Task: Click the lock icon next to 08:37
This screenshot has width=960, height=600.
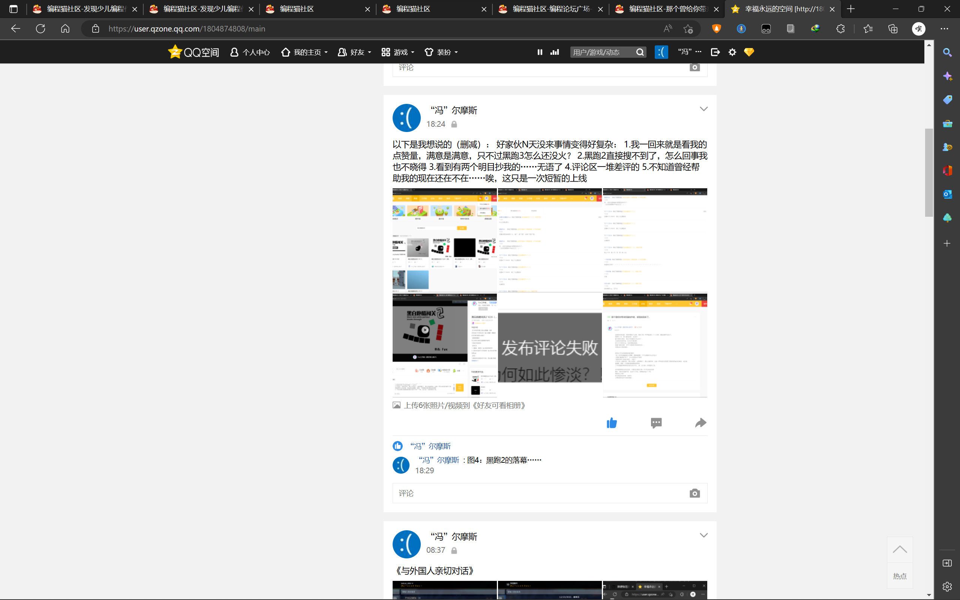Action: 454,550
